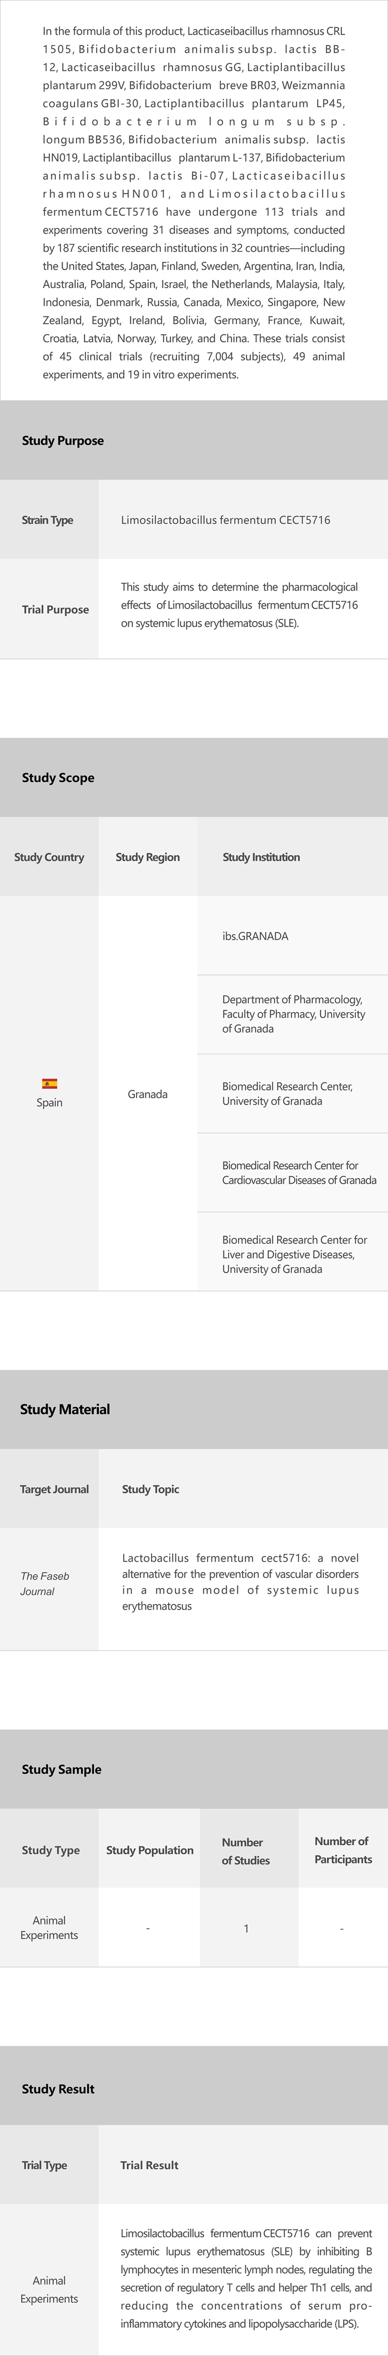Image resolution: width=388 pixels, height=2356 pixels.
Task: Select Liver and Digestive Diseases center entry
Action: [x=294, y=1255]
